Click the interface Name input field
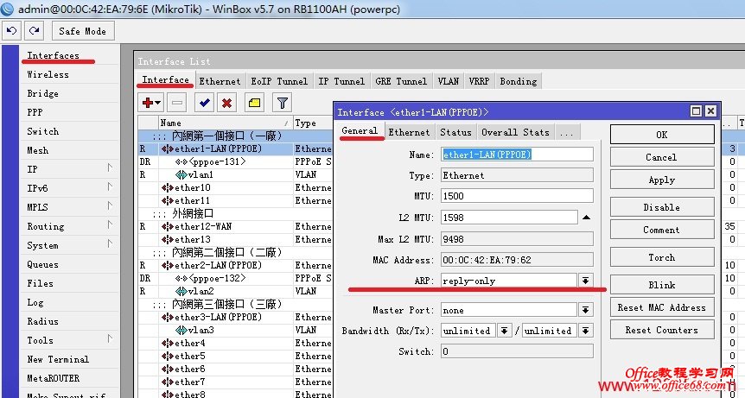 517,155
